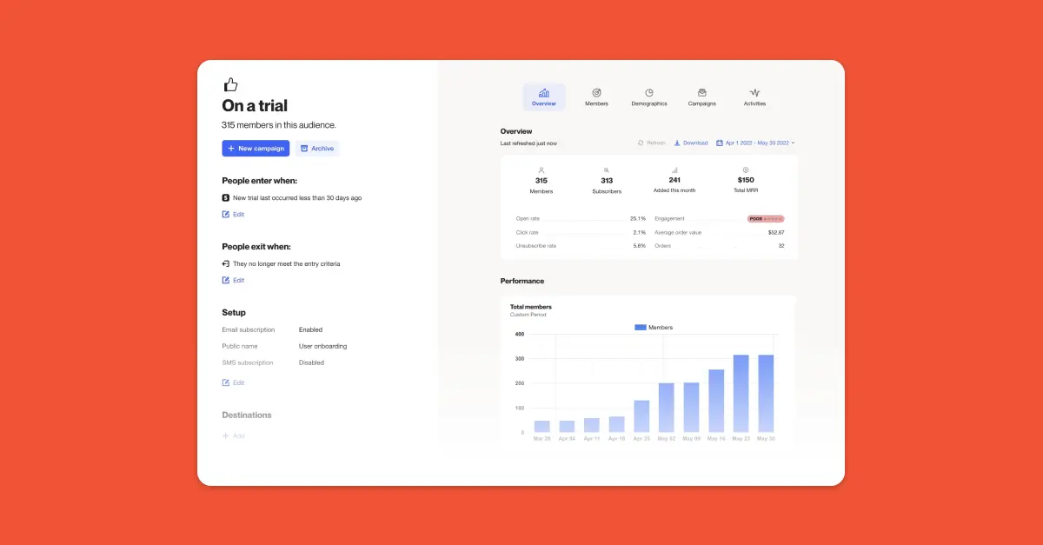Select the Demographics pie chart icon
Image resolution: width=1043 pixels, height=545 pixels.
coord(648,91)
